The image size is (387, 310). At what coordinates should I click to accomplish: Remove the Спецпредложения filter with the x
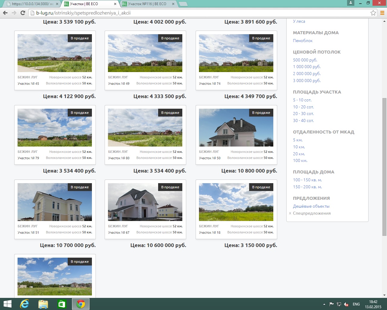[290, 213]
